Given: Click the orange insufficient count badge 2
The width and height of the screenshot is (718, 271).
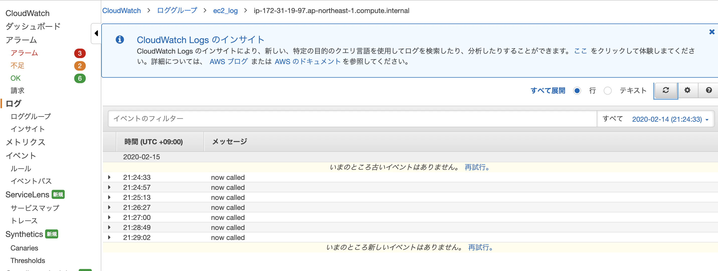Looking at the screenshot, I should [x=80, y=66].
